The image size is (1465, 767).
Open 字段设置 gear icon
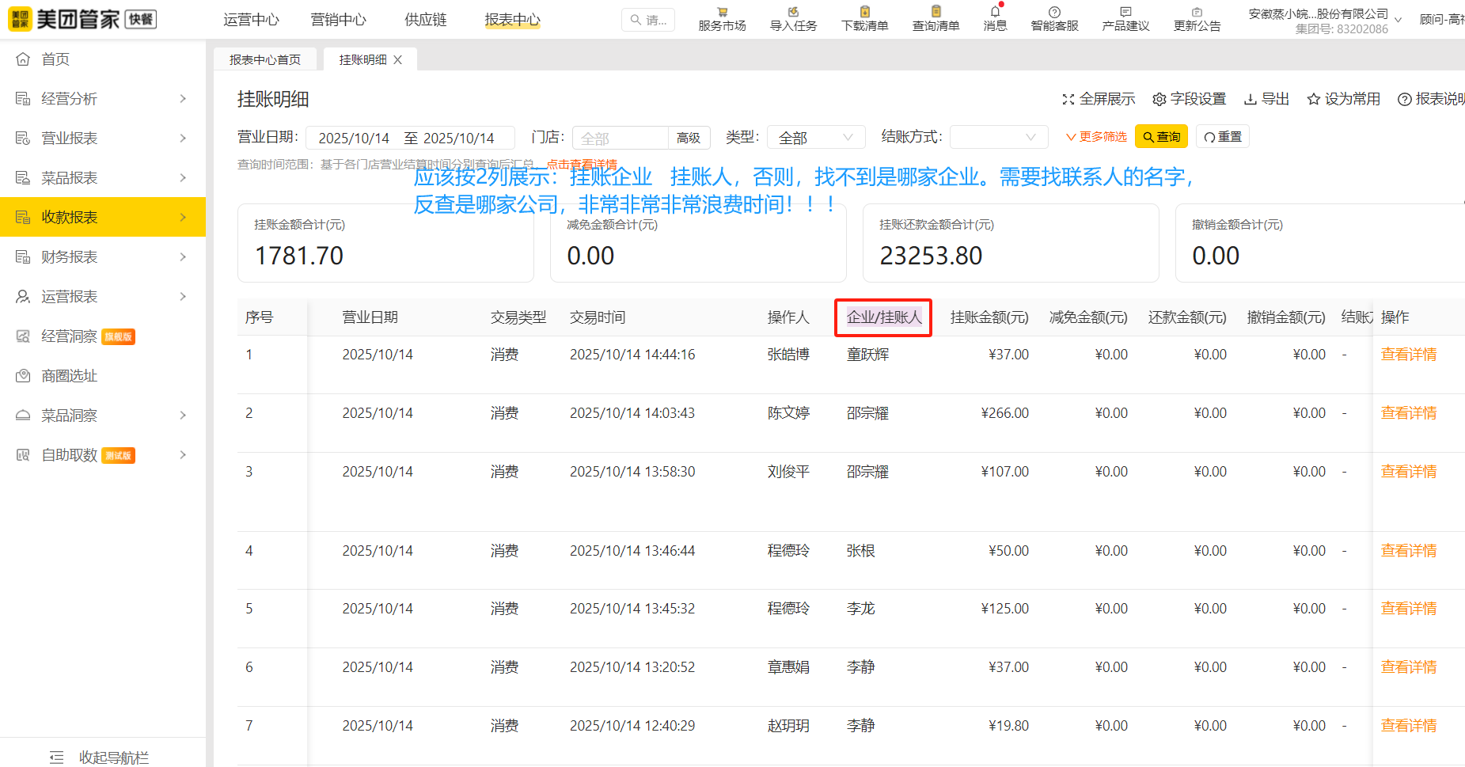pos(1159,99)
